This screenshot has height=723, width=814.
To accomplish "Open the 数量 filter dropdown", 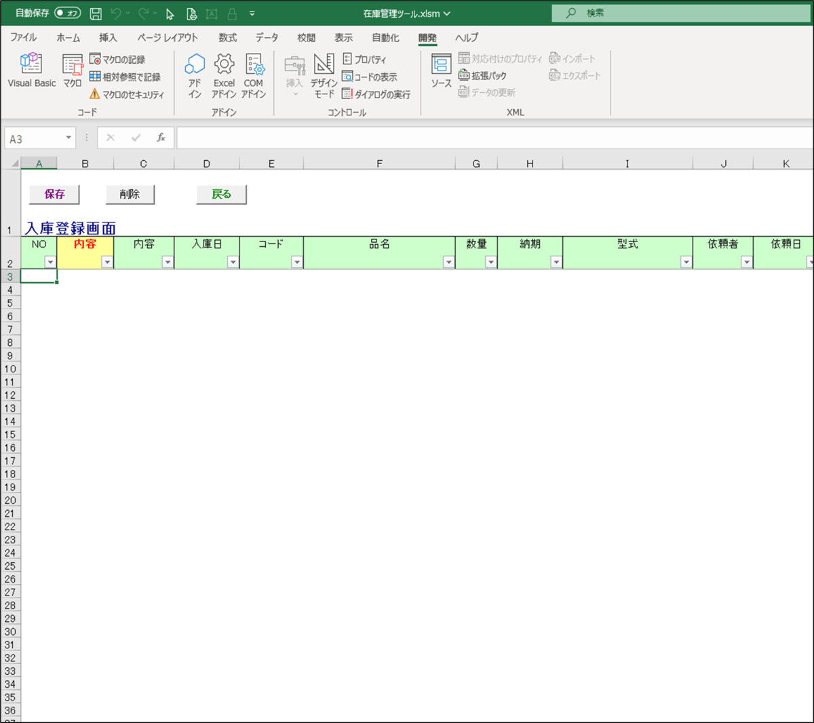I will (x=491, y=262).
